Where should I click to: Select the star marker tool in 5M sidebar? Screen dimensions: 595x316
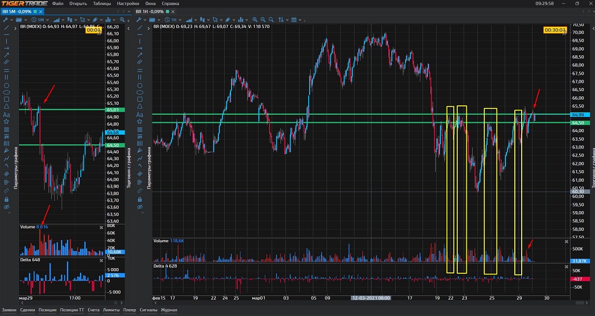pyautogui.click(x=6, y=122)
